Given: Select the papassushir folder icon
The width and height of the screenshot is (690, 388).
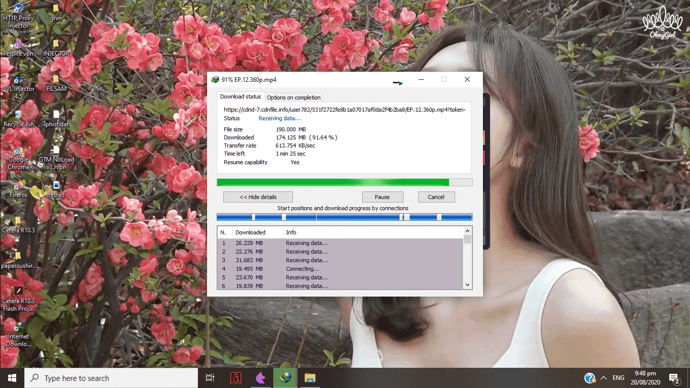Looking at the screenshot, I should click(18, 260).
